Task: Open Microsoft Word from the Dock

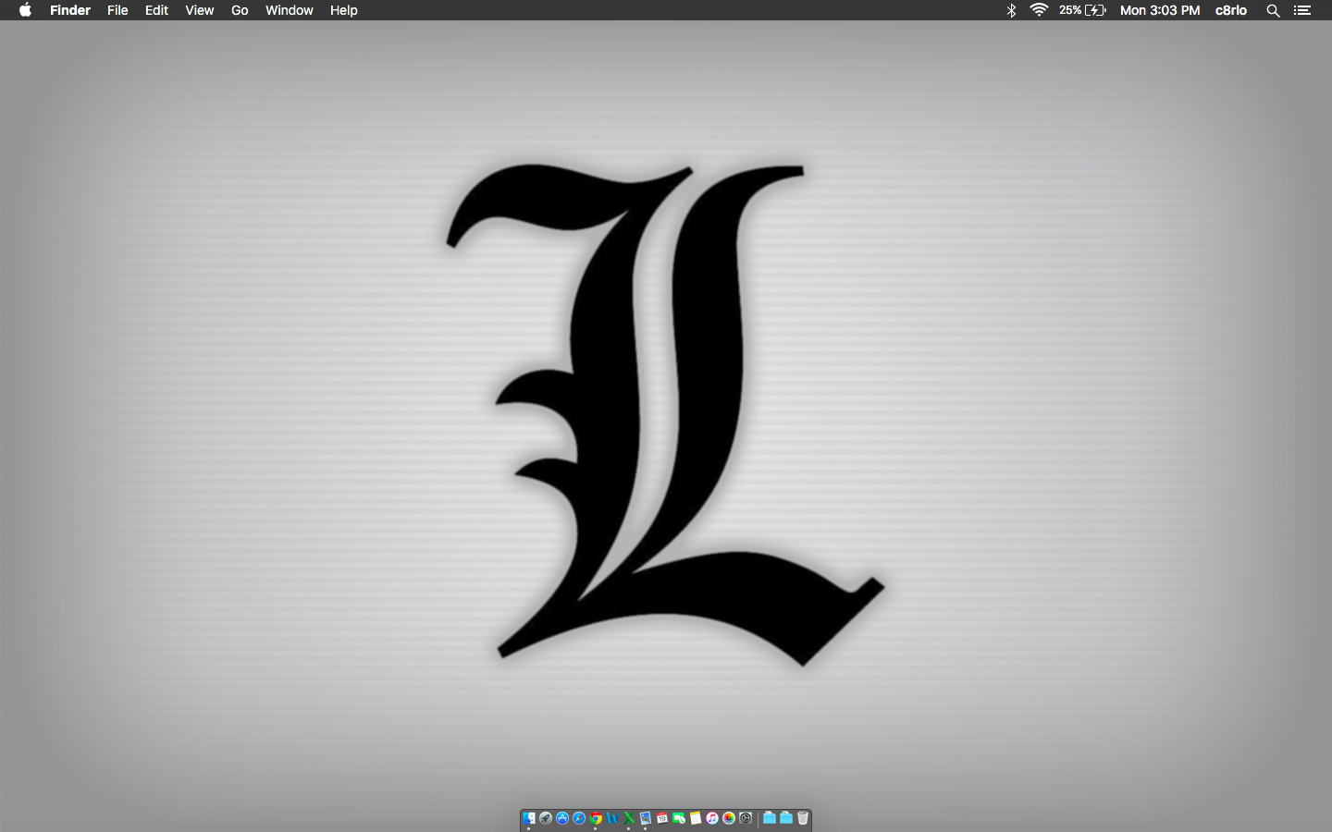Action: click(x=612, y=818)
